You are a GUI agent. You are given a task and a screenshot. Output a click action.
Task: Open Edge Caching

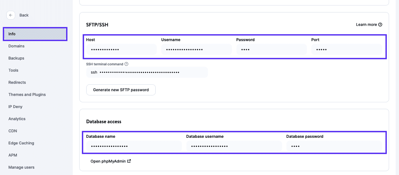coord(21,143)
